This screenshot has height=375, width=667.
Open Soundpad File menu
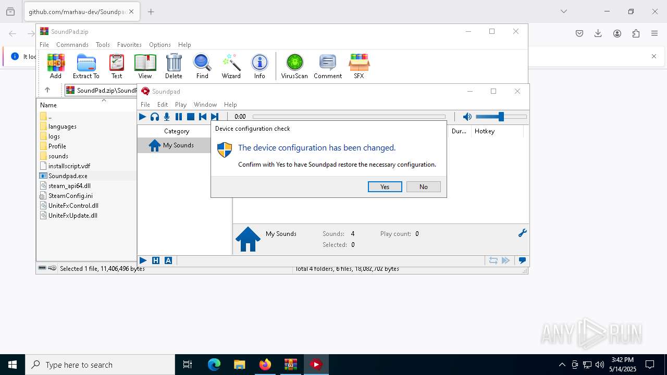pyautogui.click(x=145, y=105)
